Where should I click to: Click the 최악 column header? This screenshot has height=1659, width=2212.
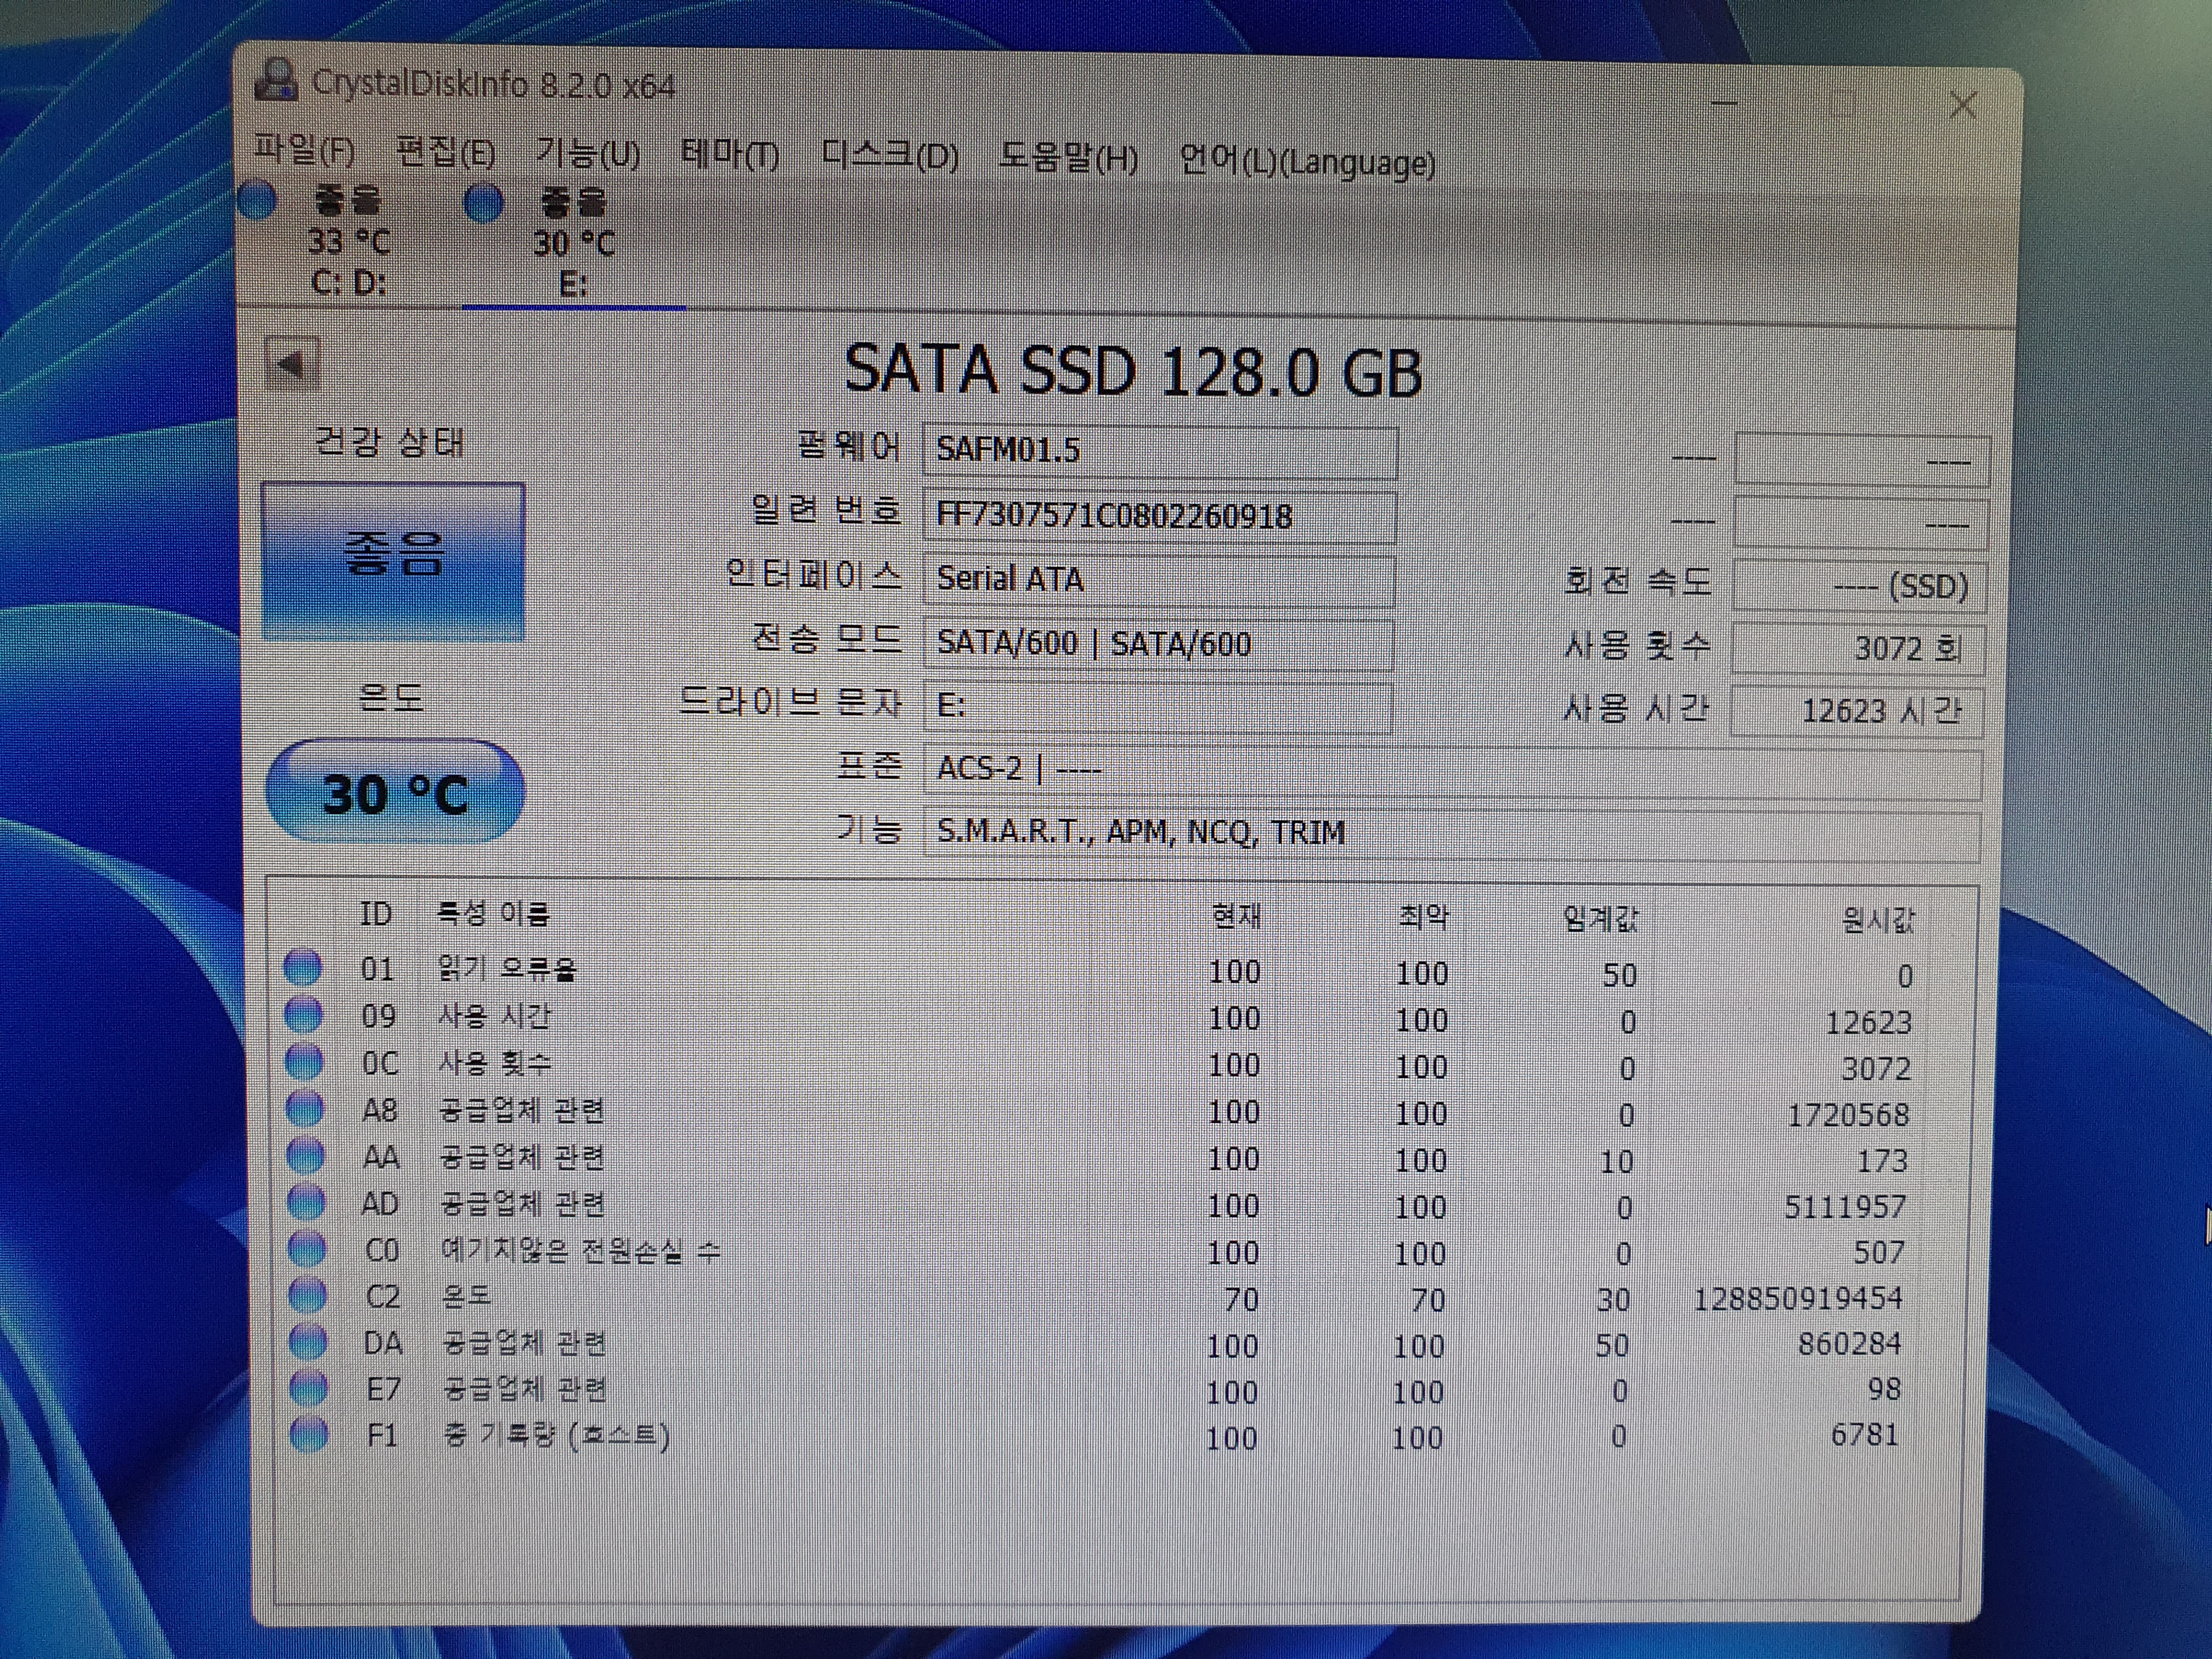1423,917
